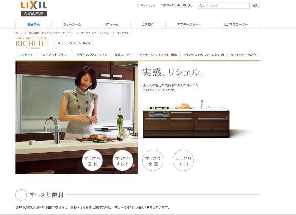Viewport: 296px width, 215px height.
Task: Set text size to large (大)
Action: pos(190,5)
